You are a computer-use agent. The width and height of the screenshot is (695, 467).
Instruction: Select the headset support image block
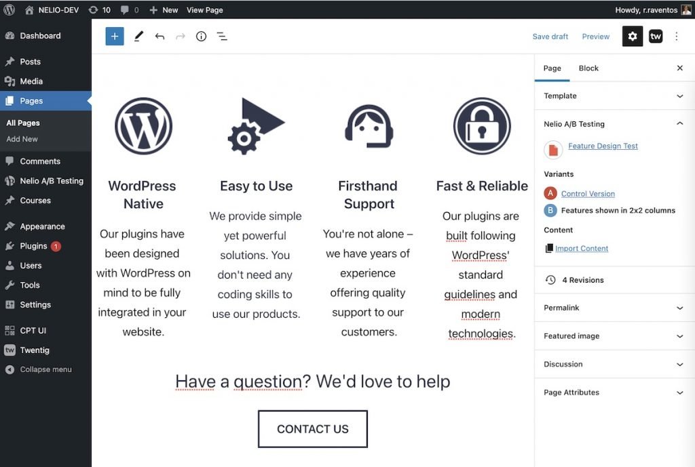tap(369, 126)
